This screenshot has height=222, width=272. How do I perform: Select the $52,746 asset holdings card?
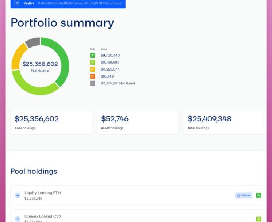[138, 122]
